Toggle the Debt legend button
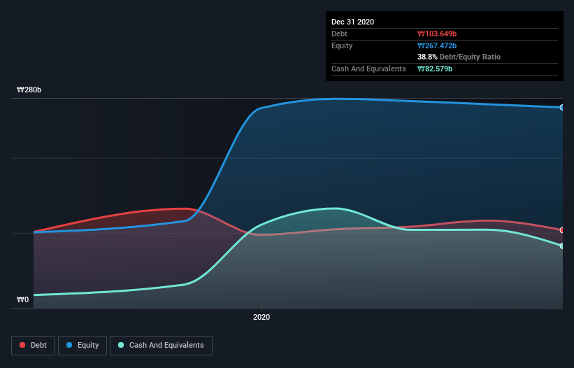 coord(33,346)
